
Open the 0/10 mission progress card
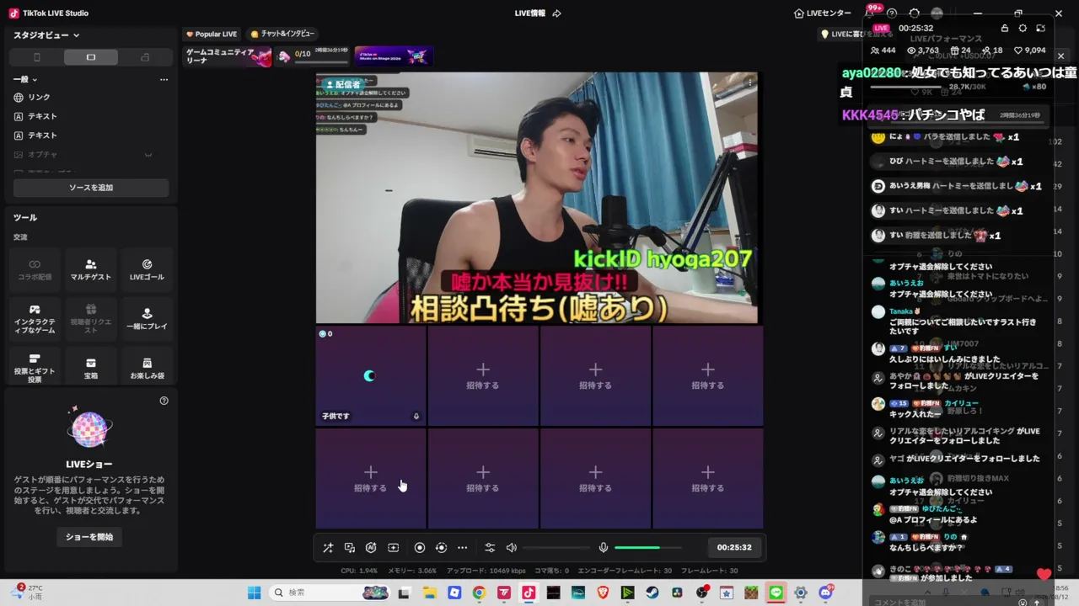pos(313,56)
